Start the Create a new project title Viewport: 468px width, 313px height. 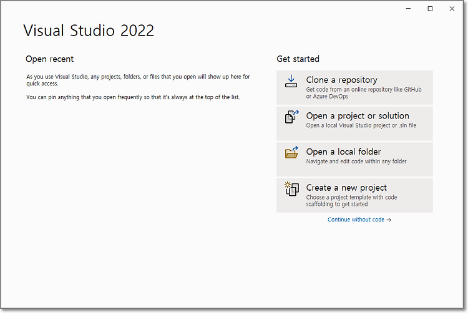pyautogui.click(x=346, y=188)
